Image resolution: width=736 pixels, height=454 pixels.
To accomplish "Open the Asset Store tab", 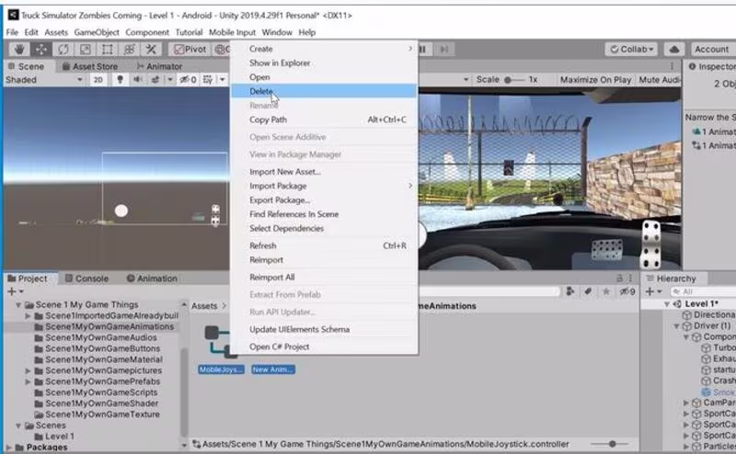I will 90,66.
